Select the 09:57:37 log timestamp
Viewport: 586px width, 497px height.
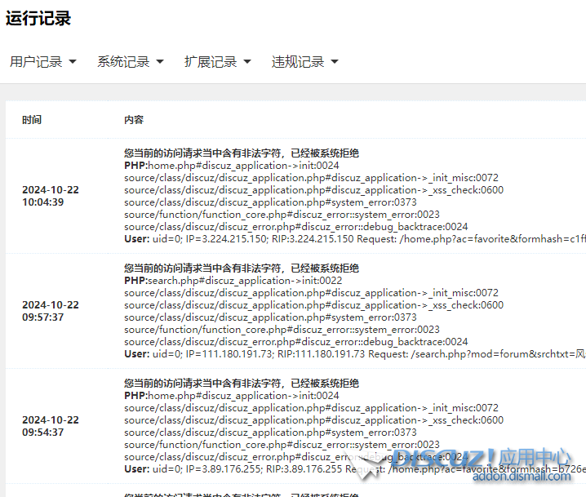[42, 317]
